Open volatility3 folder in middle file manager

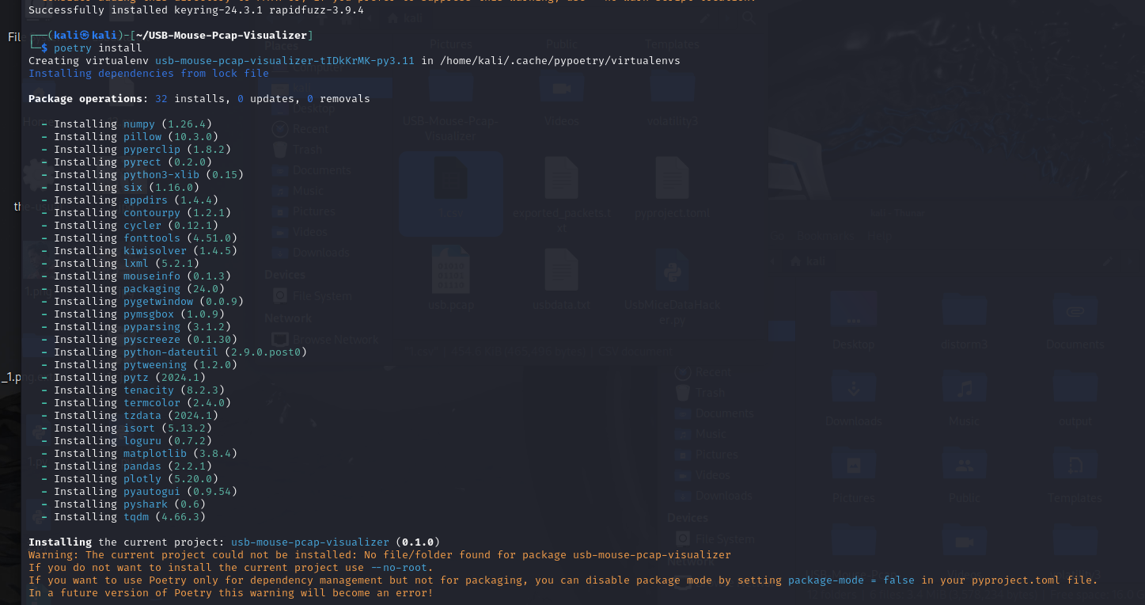tap(672, 87)
